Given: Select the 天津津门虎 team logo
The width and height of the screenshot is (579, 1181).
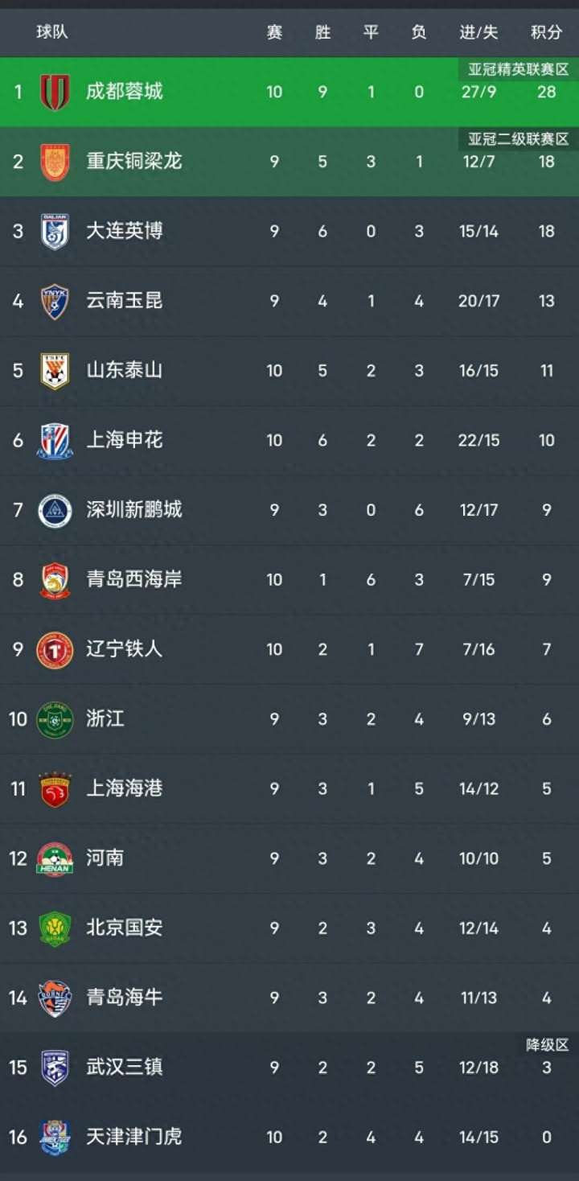Looking at the screenshot, I should point(55,1138).
